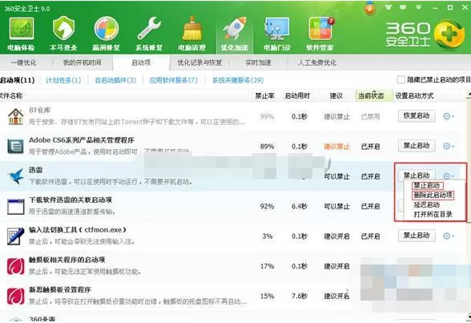Image resolution: width=471 pixels, height=323 pixels.
Task: Click the Adobe CS6 program icon
Action: tap(16, 147)
